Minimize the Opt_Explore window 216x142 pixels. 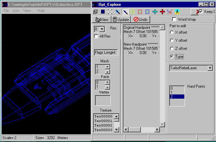[201, 5]
